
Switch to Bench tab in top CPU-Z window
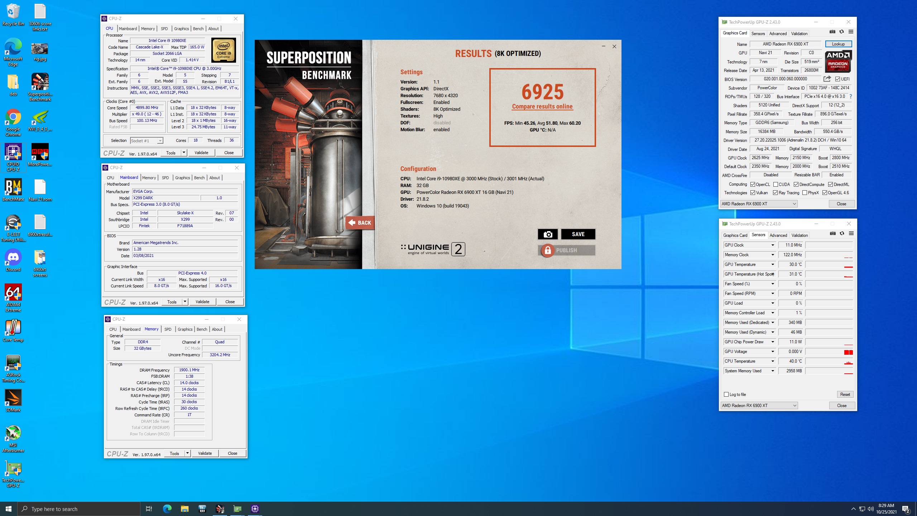198,29
